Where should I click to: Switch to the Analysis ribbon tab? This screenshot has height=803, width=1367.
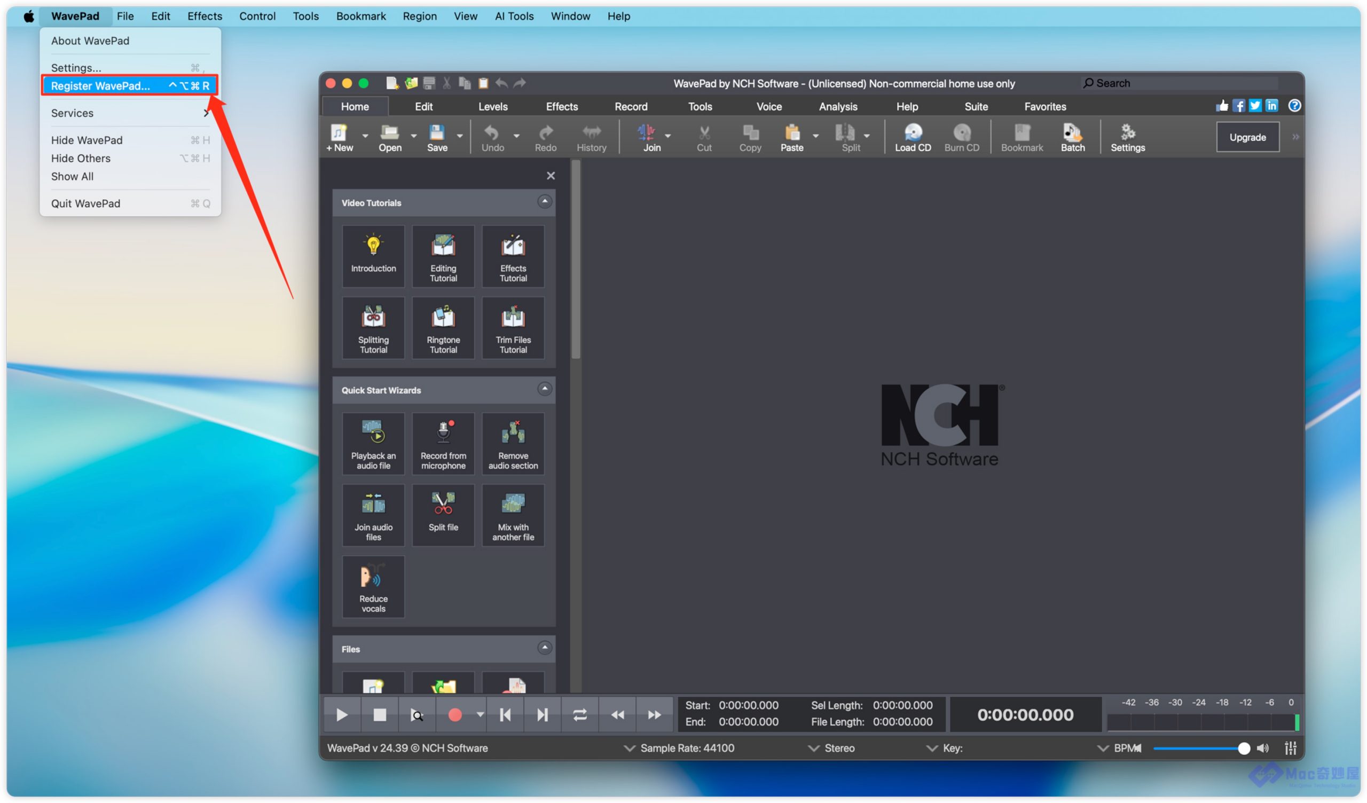click(x=838, y=106)
